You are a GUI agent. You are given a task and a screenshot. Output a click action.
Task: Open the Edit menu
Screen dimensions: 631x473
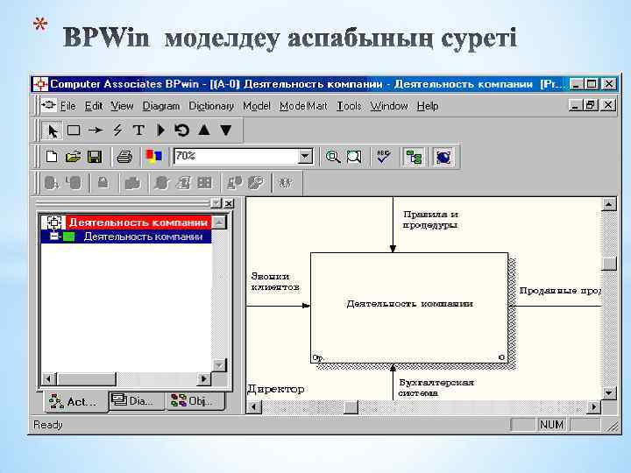point(94,106)
